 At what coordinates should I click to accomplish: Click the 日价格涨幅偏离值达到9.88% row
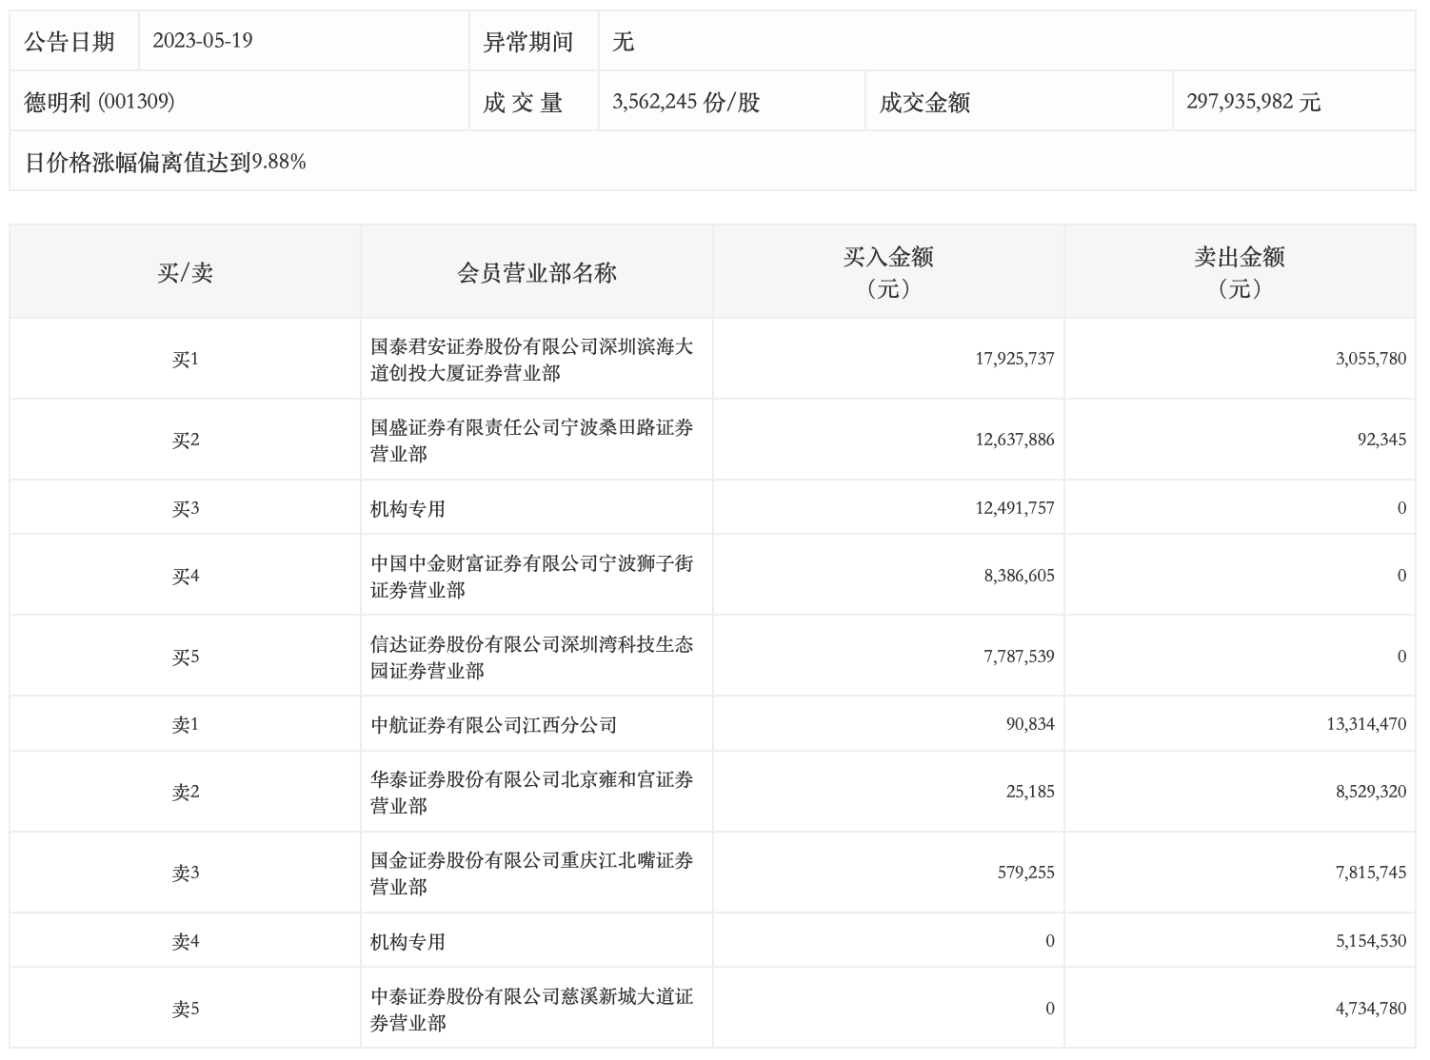(165, 163)
